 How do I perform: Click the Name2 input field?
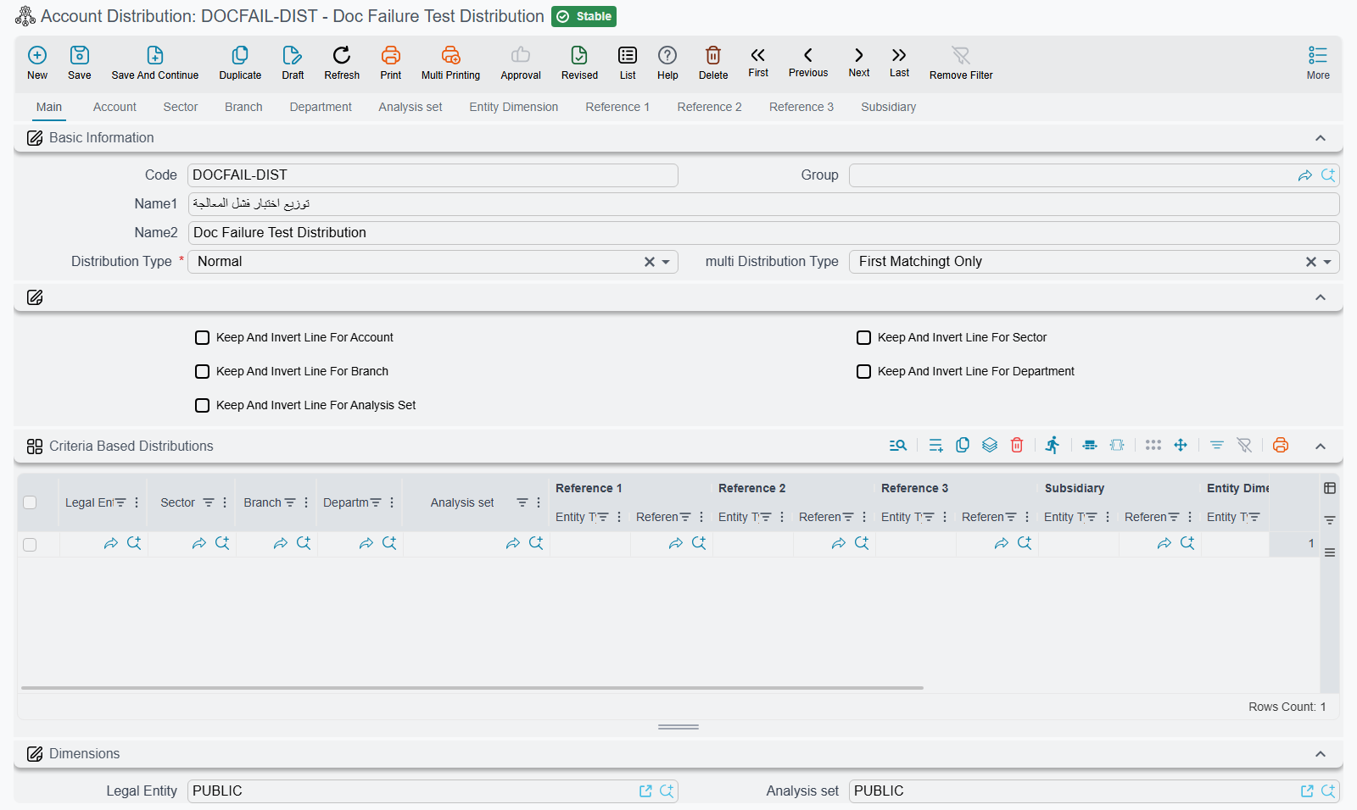point(763,233)
